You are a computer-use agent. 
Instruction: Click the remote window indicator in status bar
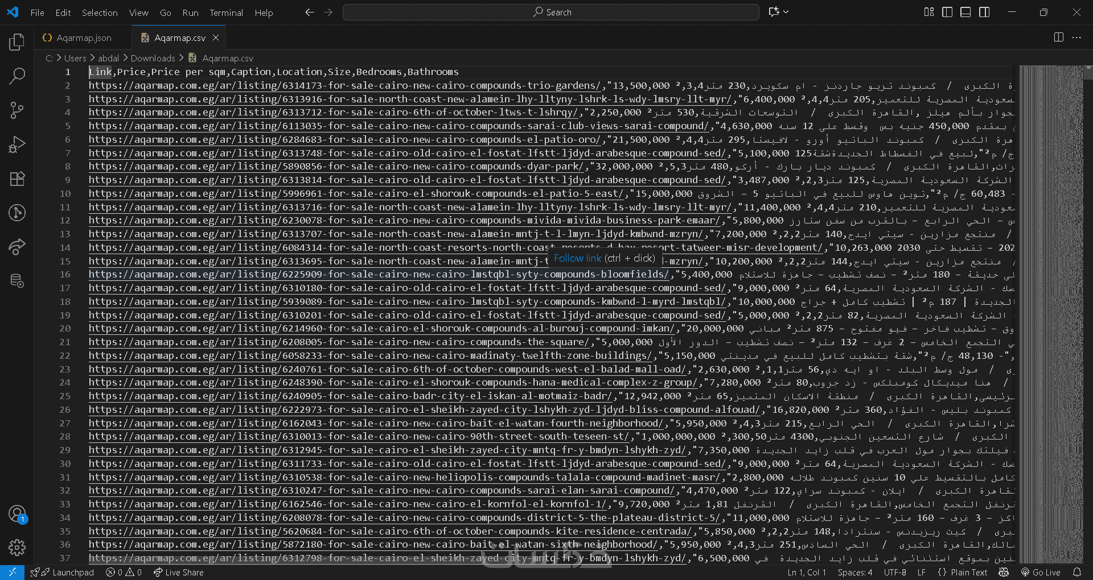(12, 573)
